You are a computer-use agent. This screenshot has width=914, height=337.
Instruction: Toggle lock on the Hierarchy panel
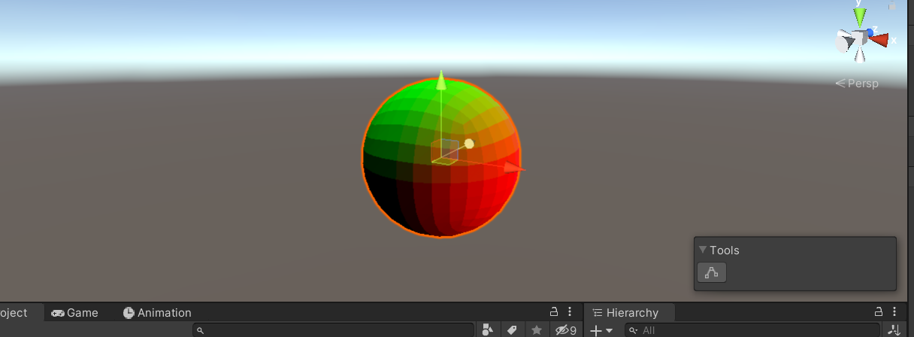click(x=879, y=311)
